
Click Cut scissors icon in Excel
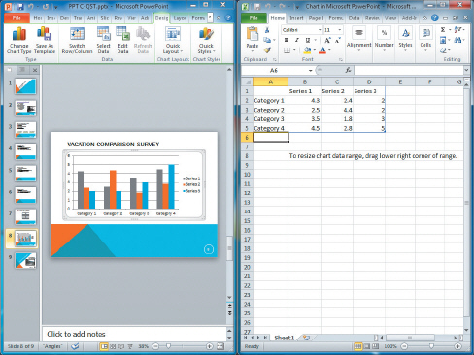tap(267, 30)
